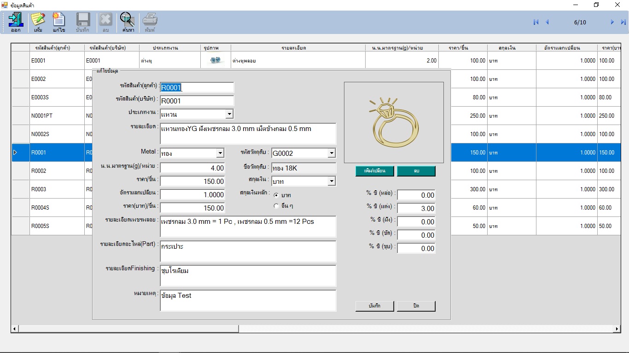Go to the previous record arrow

(547, 22)
